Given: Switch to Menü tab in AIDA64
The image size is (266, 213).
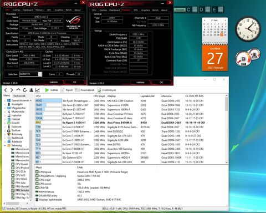Looking at the screenshot, I should pos(7,95).
